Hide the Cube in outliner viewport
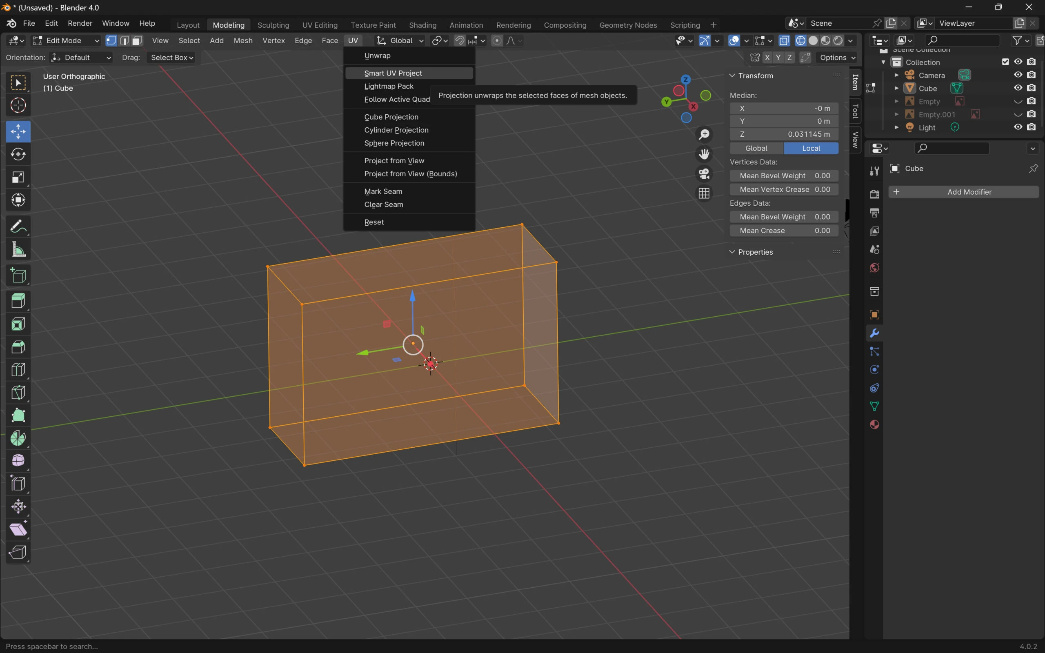This screenshot has width=1045, height=653. click(x=1018, y=88)
